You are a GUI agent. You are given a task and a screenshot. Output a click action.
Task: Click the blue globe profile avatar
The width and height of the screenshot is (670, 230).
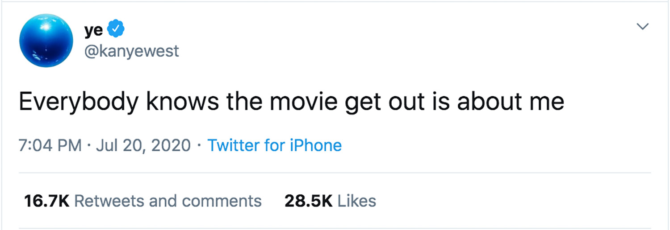coord(46,41)
